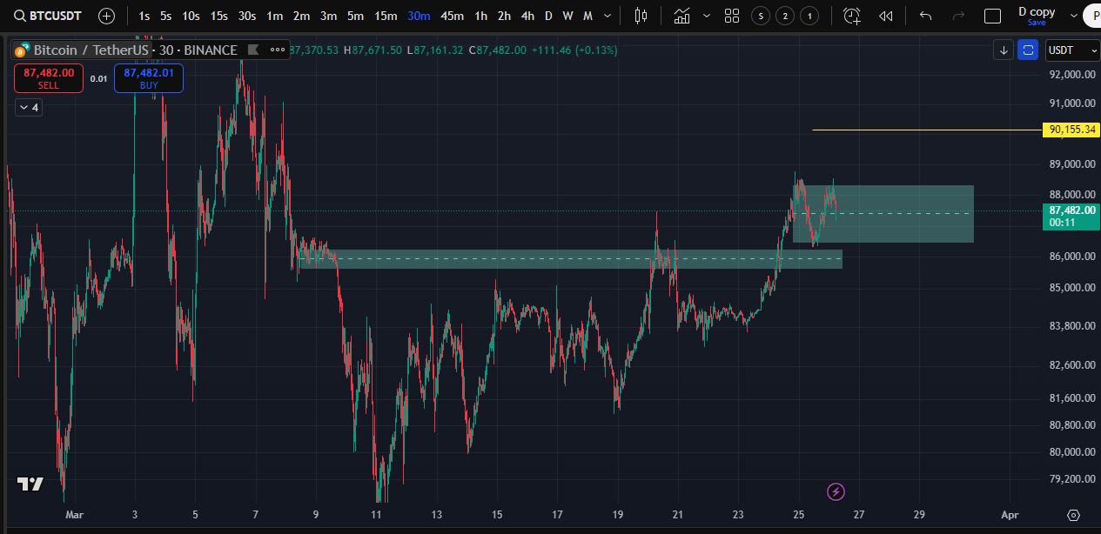Click the multi-chart layout grid icon
This screenshot has width=1101, height=534.
tap(731, 15)
